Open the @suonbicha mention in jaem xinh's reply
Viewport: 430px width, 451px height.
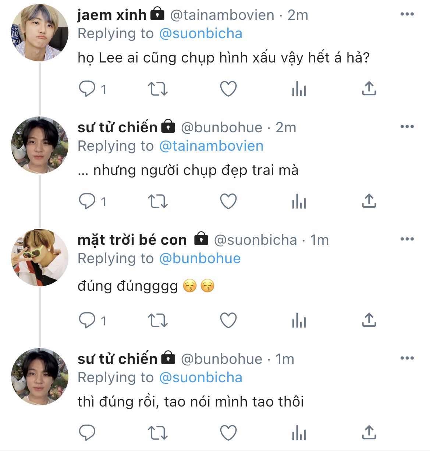pyautogui.click(x=200, y=34)
